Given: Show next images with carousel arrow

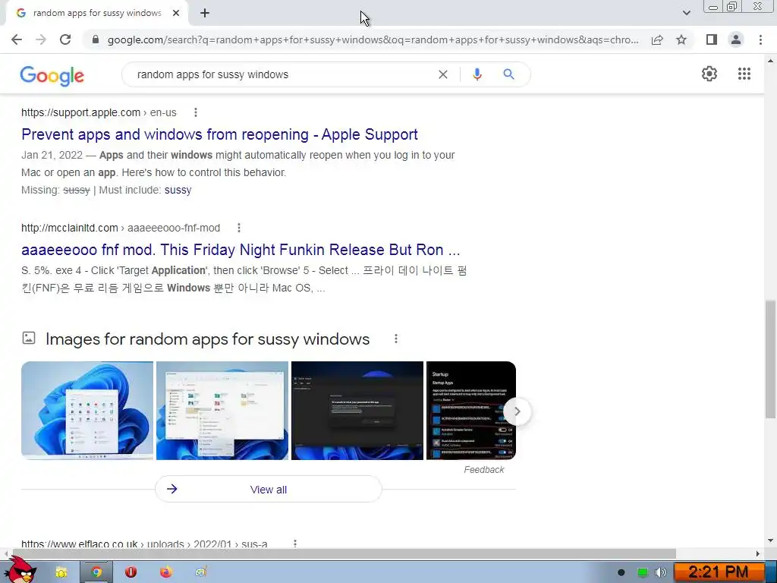Looking at the screenshot, I should point(517,411).
